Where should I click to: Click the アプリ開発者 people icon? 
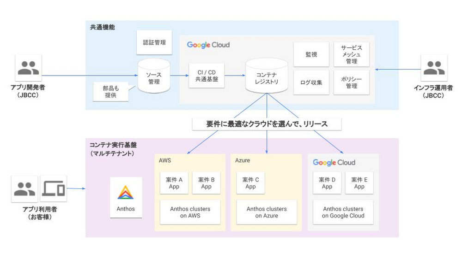pyautogui.click(x=28, y=68)
